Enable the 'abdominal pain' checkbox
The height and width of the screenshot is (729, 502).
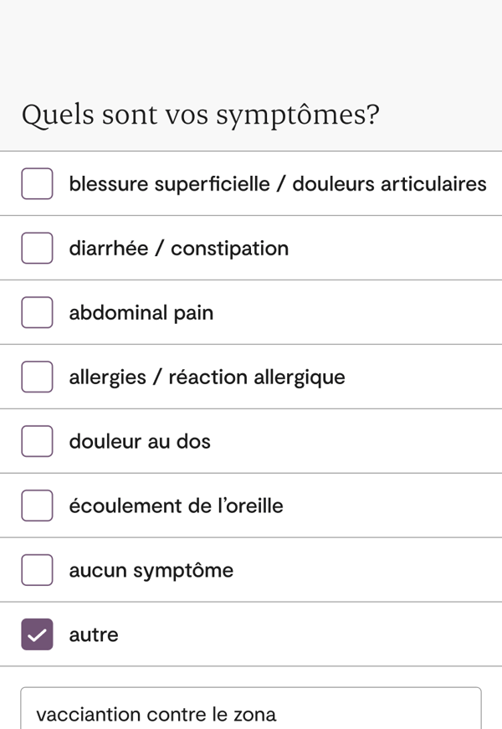37,312
